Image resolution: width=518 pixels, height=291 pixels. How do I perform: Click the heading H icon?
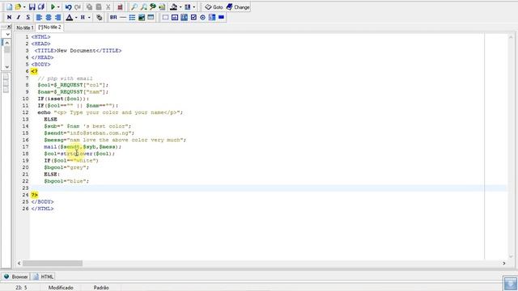coord(83,17)
